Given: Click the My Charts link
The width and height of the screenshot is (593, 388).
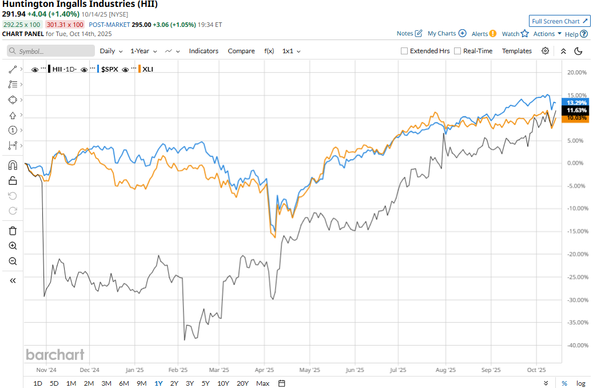Looking at the screenshot, I should pyautogui.click(x=441, y=33).
